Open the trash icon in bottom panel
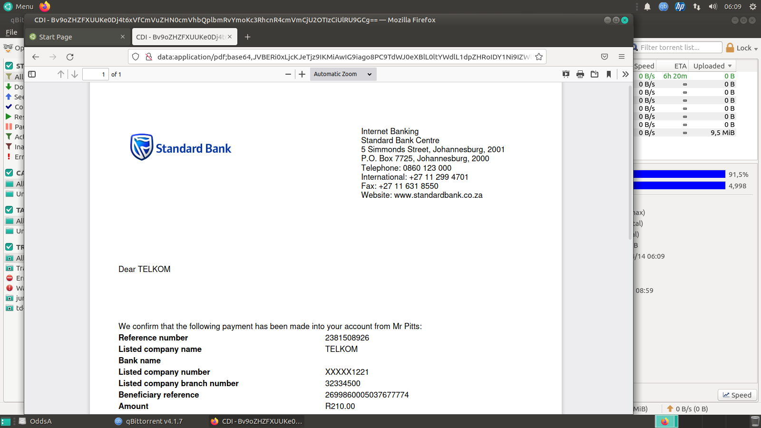 pyautogui.click(x=755, y=421)
